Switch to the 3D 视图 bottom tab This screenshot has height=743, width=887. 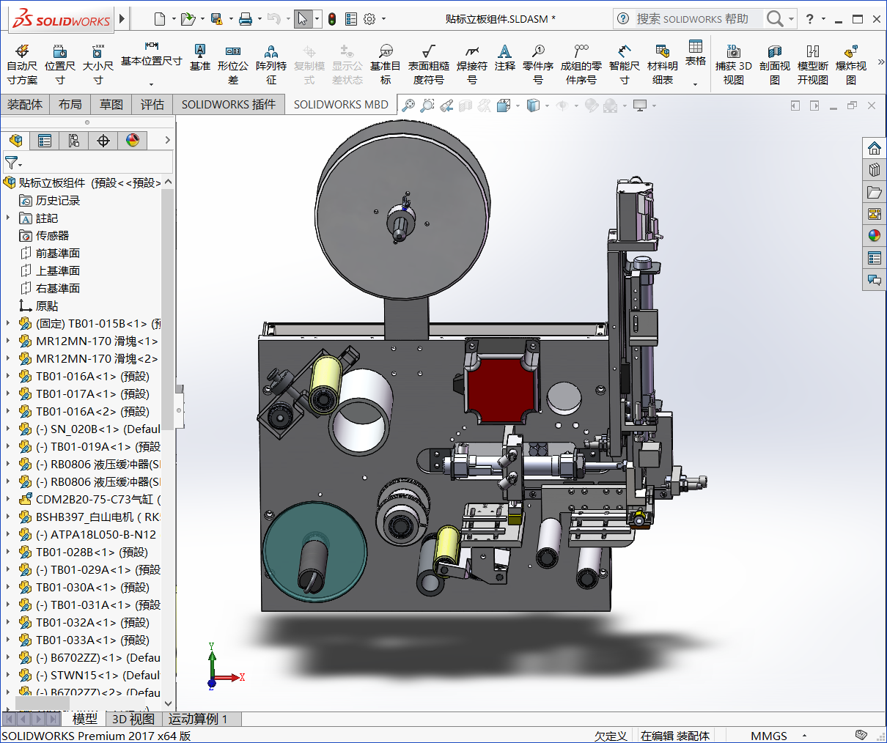pos(133,719)
